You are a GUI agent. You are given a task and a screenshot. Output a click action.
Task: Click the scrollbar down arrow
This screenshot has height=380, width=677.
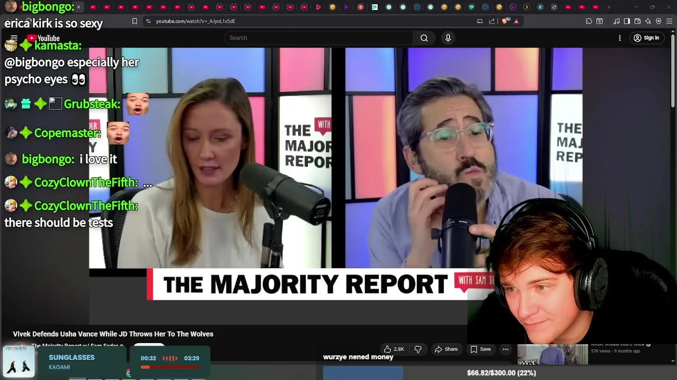[x=673, y=362]
